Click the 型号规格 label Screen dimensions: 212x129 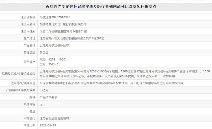(x=29, y=62)
